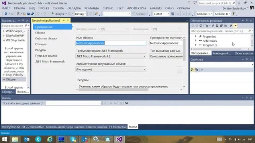Click the categorized view icon in Свойства

(x=192, y=70)
